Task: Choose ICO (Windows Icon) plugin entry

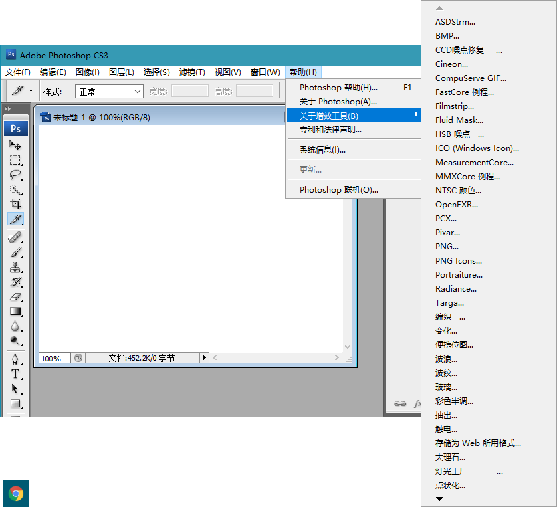Action: pos(488,148)
